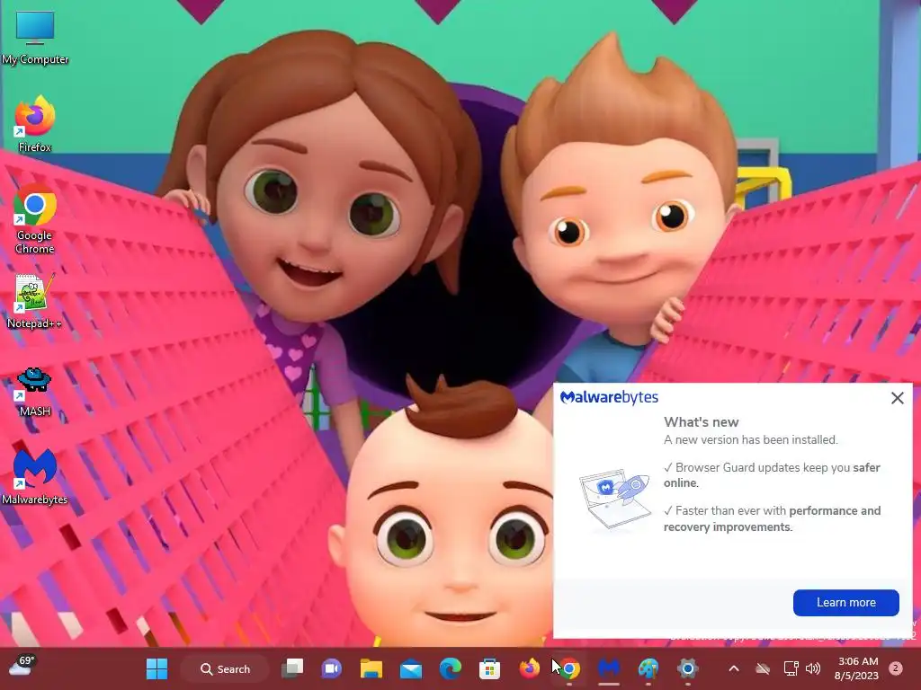Click the taskbar Search box

coord(225,668)
